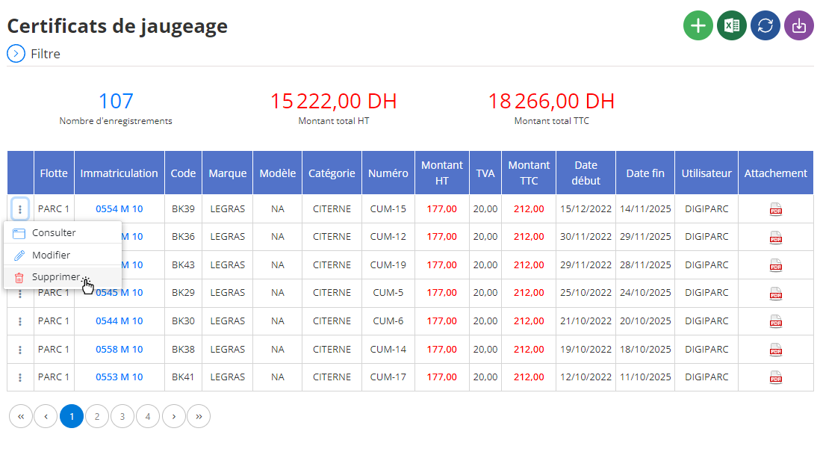The height and width of the screenshot is (452, 823).
Task: Go to page 3
Action: tap(122, 416)
